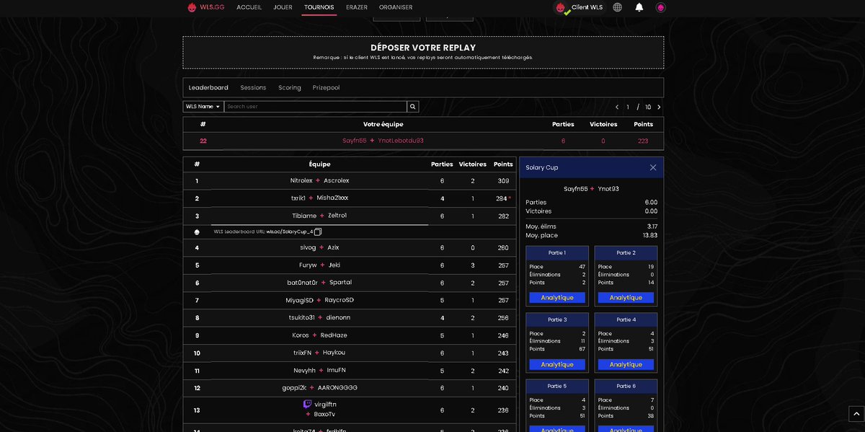
Task: Switch to the Scoring tab
Action: pyautogui.click(x=290, y=87)
